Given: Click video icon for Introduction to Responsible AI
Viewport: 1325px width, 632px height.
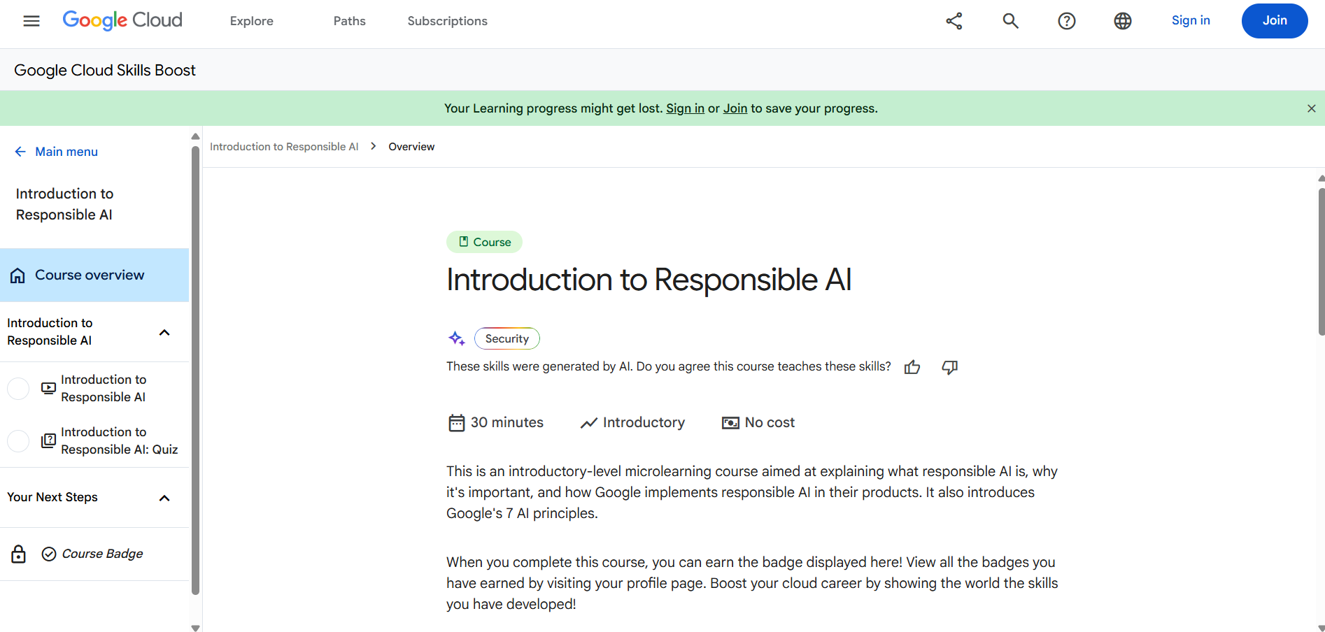Looking at the screenshot, I should 48,388.
